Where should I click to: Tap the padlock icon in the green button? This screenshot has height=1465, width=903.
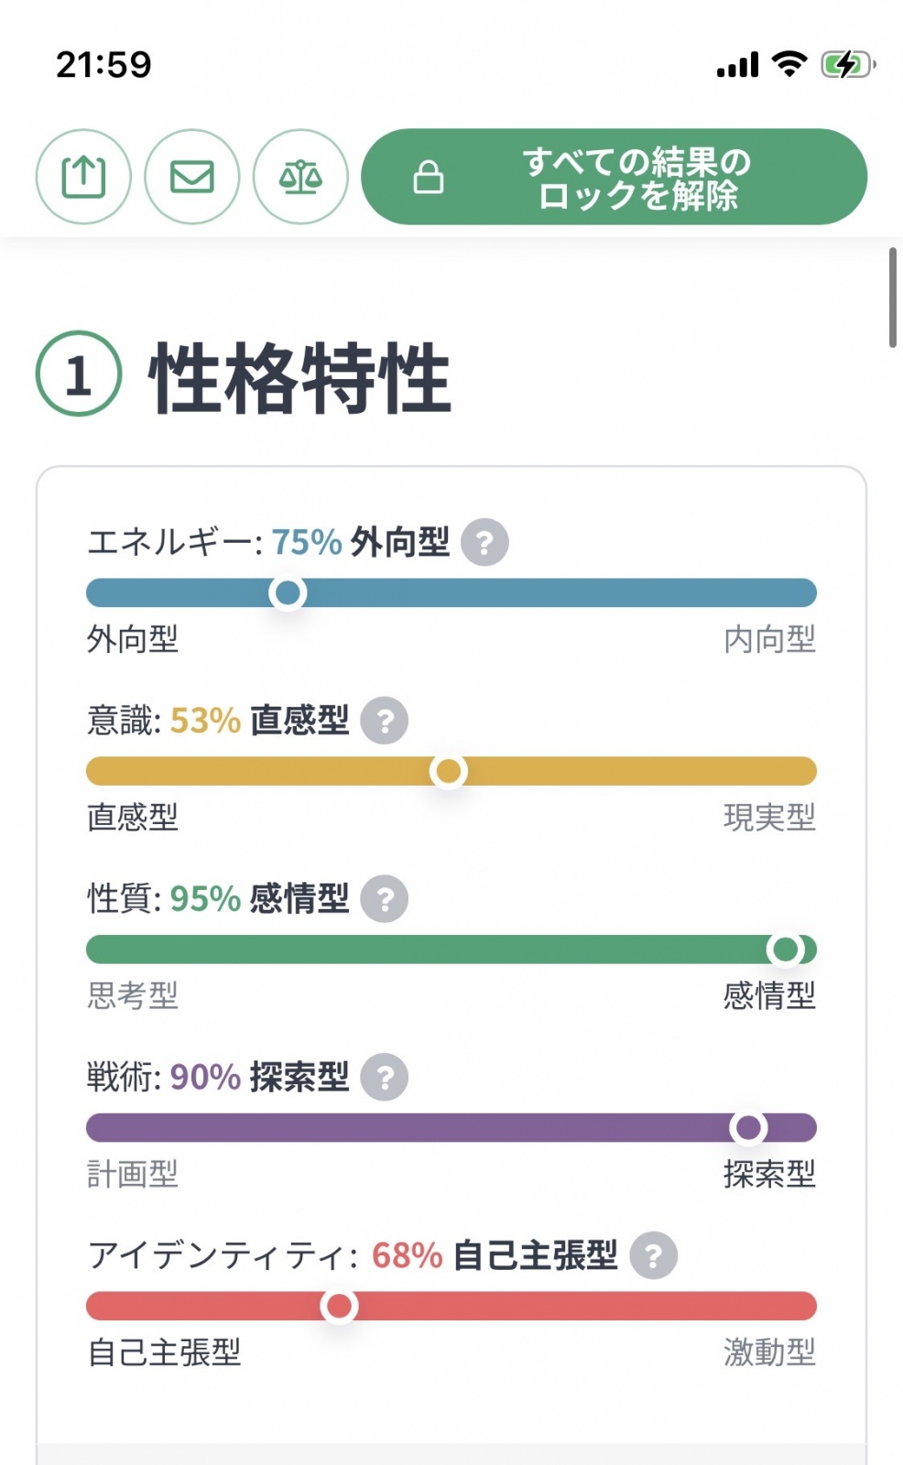(x=429, y=177)
